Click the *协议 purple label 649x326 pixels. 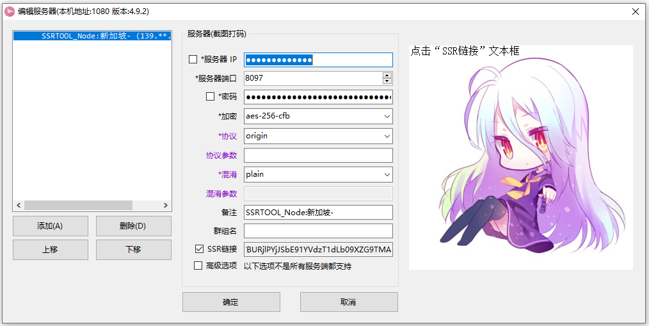[x=227, y=136]
